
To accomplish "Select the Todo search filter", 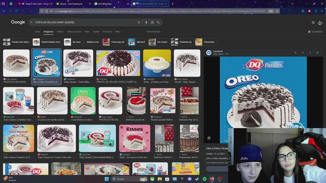I will click(37, 32).
